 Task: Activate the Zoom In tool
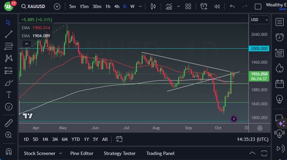(9, 135)
